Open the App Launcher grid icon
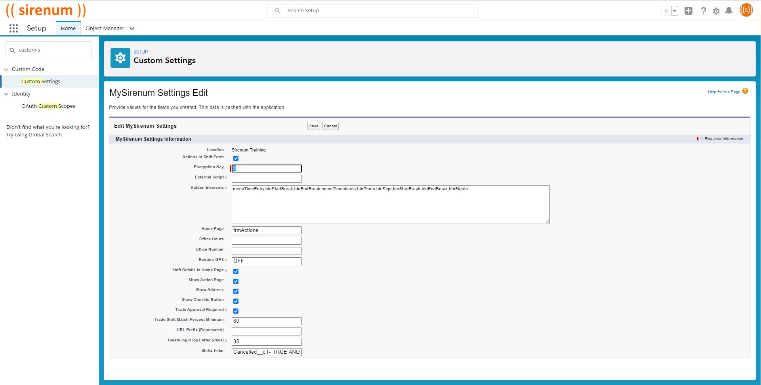The height and width of the screenshot is (385, 761). coord(13,28)
